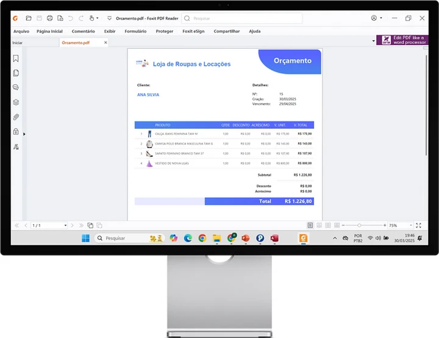
Task: Show the Comments panel in the sidebar
Action: click(16, 88)
